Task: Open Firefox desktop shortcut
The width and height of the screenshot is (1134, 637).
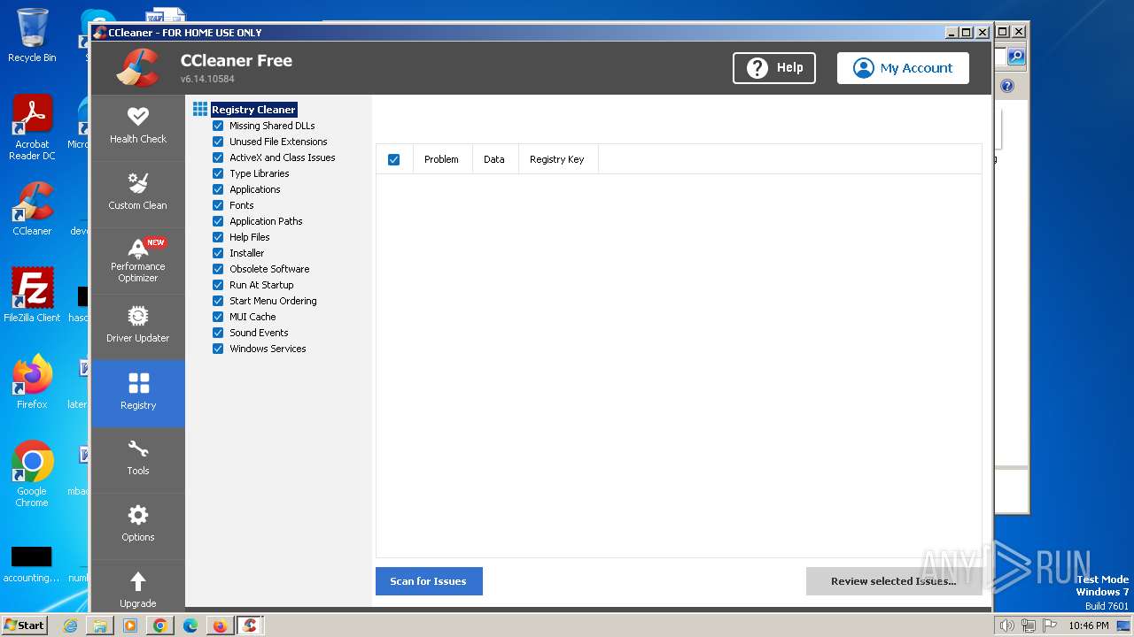Action: (32, 382)
